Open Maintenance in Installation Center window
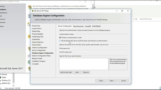This screenshot has width=161, height=90. point(4,13)
